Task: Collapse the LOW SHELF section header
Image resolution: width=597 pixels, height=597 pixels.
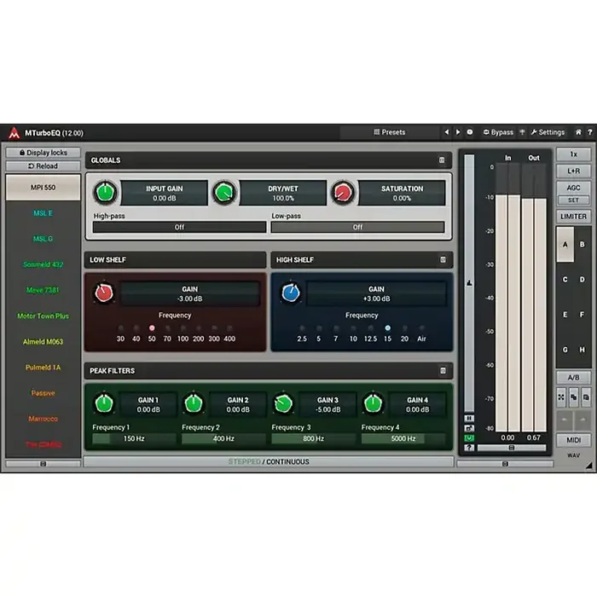Action: pyautogui.click(x=175, y=259)
